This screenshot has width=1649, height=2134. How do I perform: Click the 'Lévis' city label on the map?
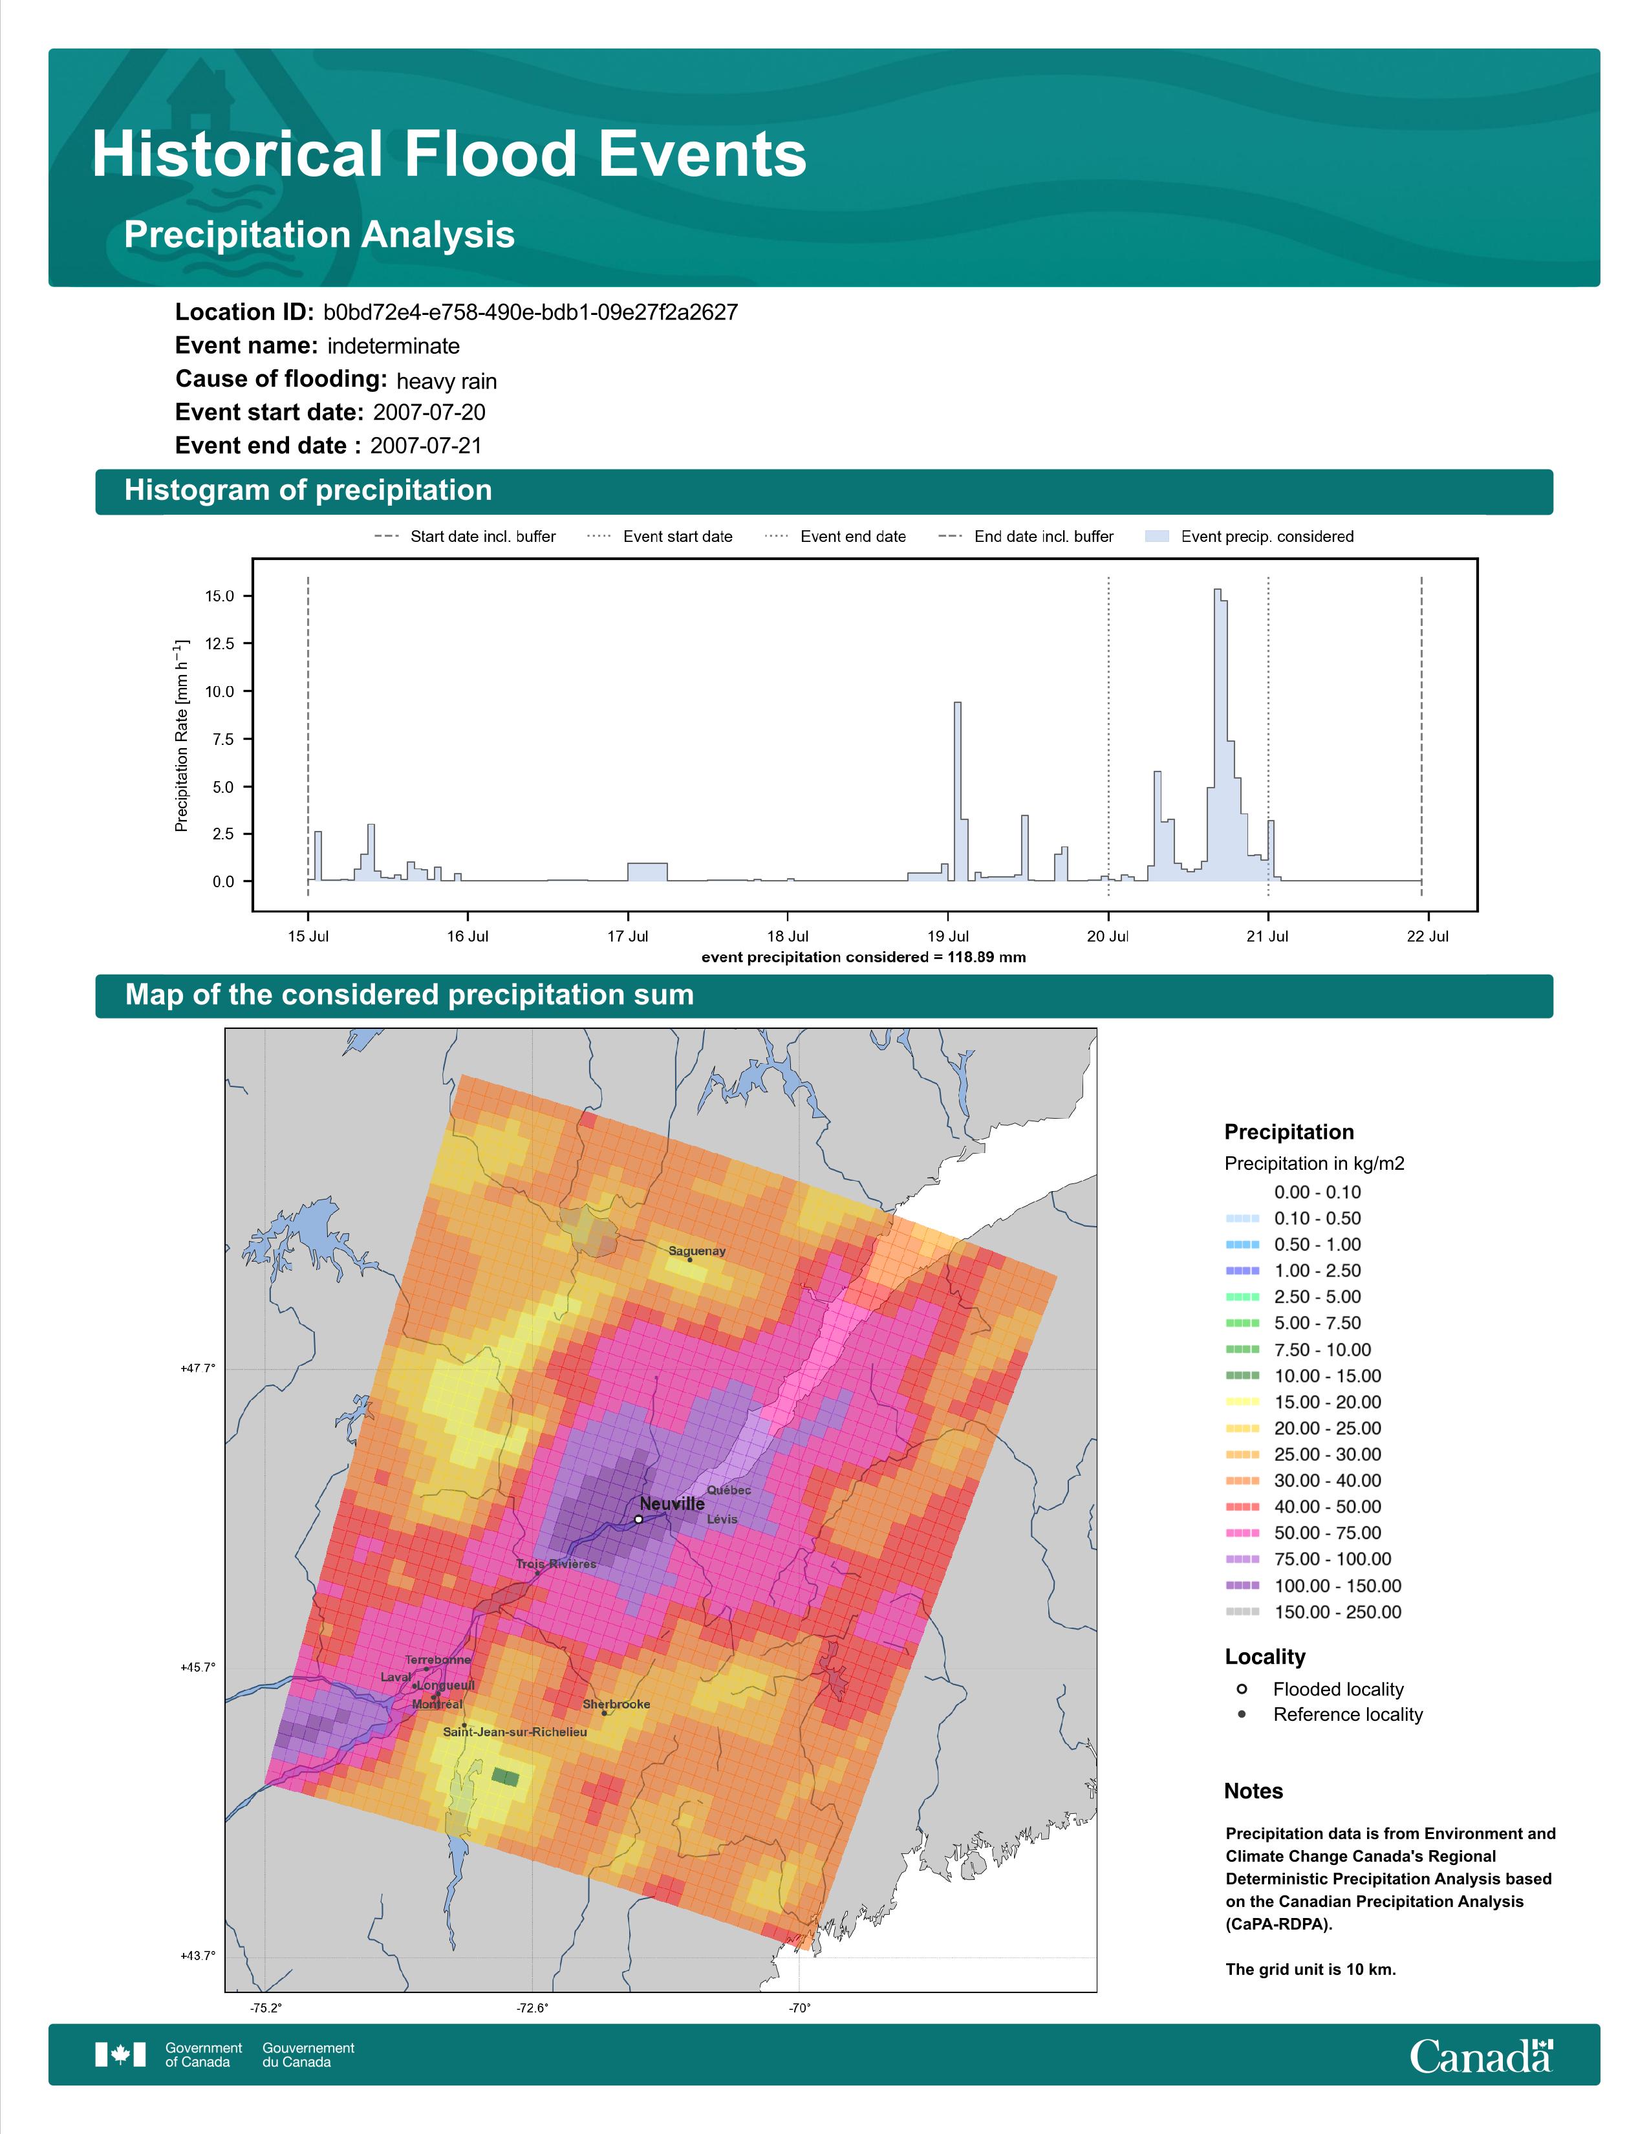point(723,1520)
